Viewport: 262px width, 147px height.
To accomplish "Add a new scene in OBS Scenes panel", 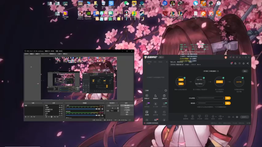I will pos(26,117).
